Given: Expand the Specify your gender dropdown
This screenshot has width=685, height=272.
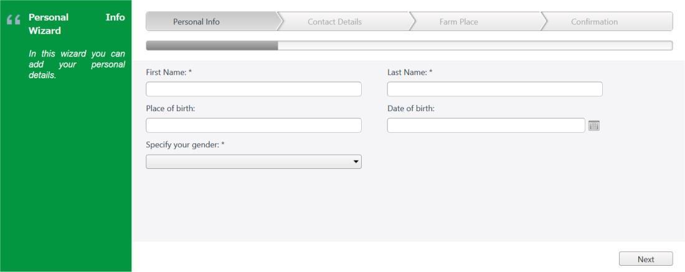Looking at the screenshot, I should [x=253, y=161].
